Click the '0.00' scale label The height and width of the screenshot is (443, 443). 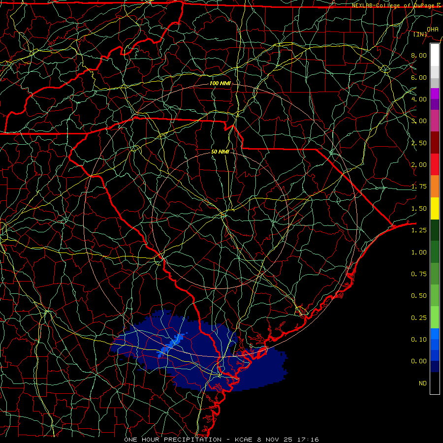coord(419,361)
